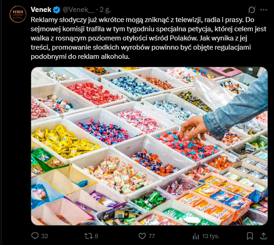Click the Grok explain icon
Screen dimensions: 274x245
click(252, 10)
